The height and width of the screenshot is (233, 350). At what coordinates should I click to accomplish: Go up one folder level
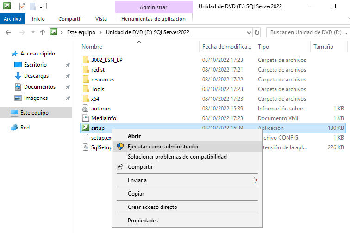coord(43,32)
